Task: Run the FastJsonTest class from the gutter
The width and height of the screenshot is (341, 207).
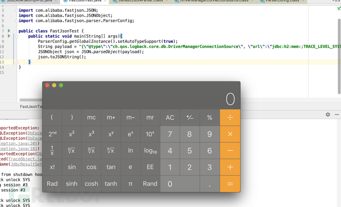Action: point(9,31)
